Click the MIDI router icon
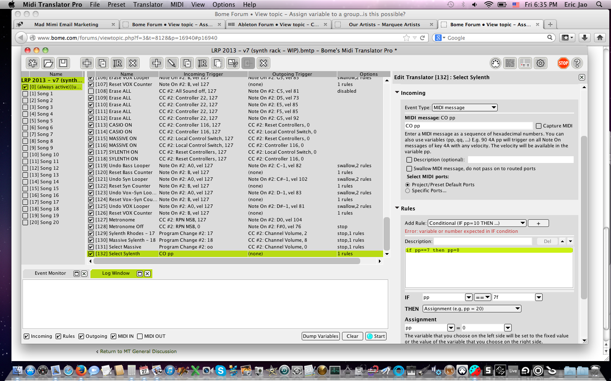This screenshot has width=611, height=381. pyautogui.click(x=525, y=63)
